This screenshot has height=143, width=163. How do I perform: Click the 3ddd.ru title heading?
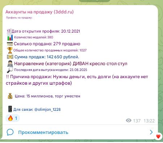click(x=39, y=12)
